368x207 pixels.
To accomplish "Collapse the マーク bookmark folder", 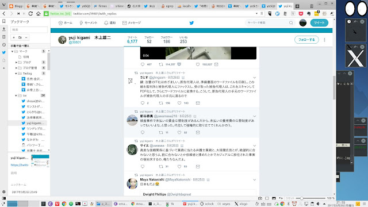I will (x=13, y=51).
